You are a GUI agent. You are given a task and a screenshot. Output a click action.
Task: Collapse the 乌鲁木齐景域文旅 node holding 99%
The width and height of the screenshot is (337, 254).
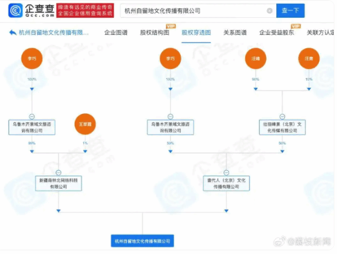[32, 116]
